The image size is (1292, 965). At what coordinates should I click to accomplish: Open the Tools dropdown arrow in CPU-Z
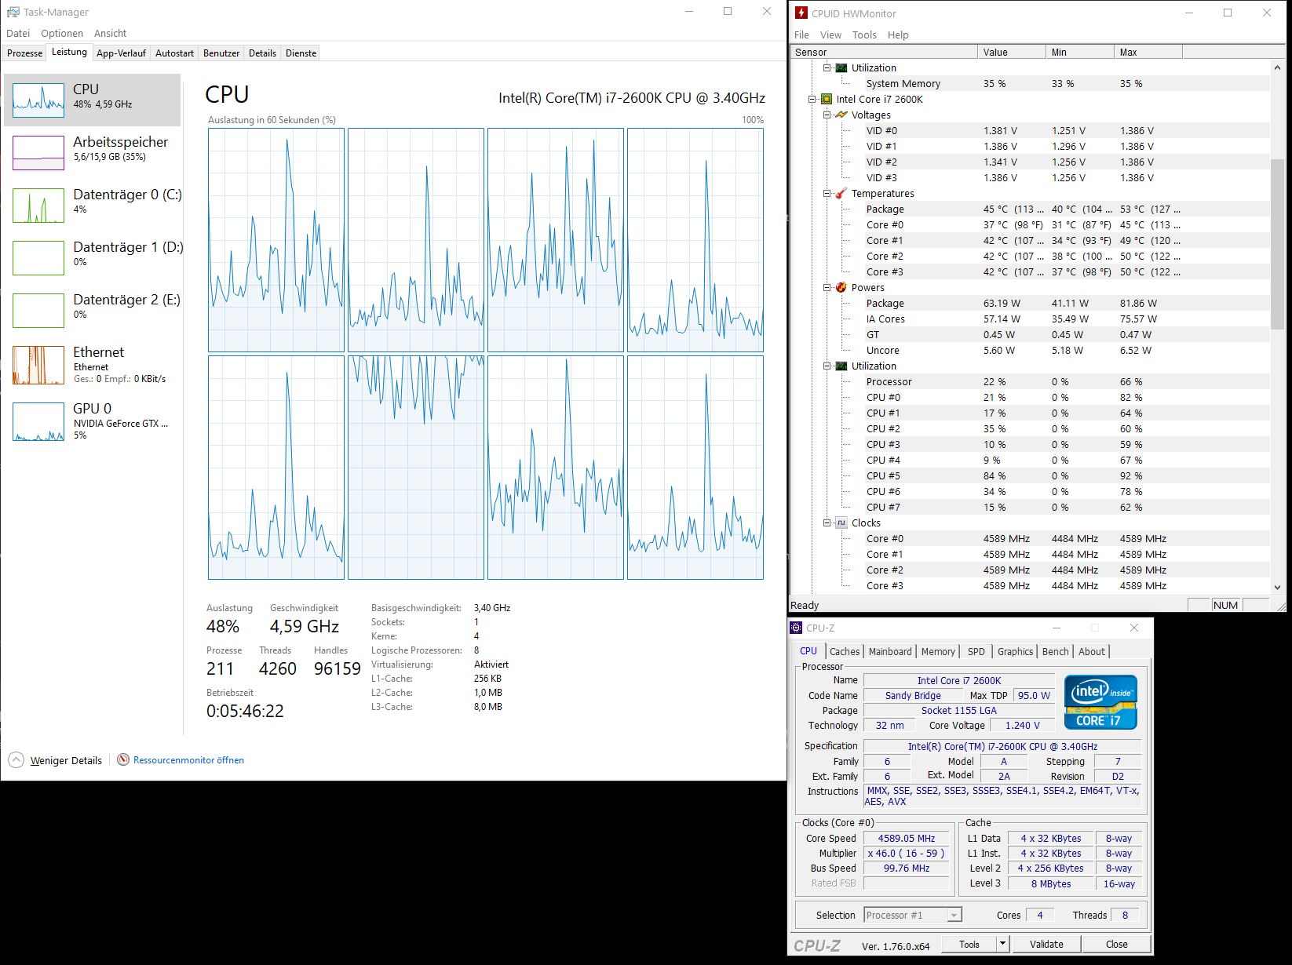(1002, 944)
